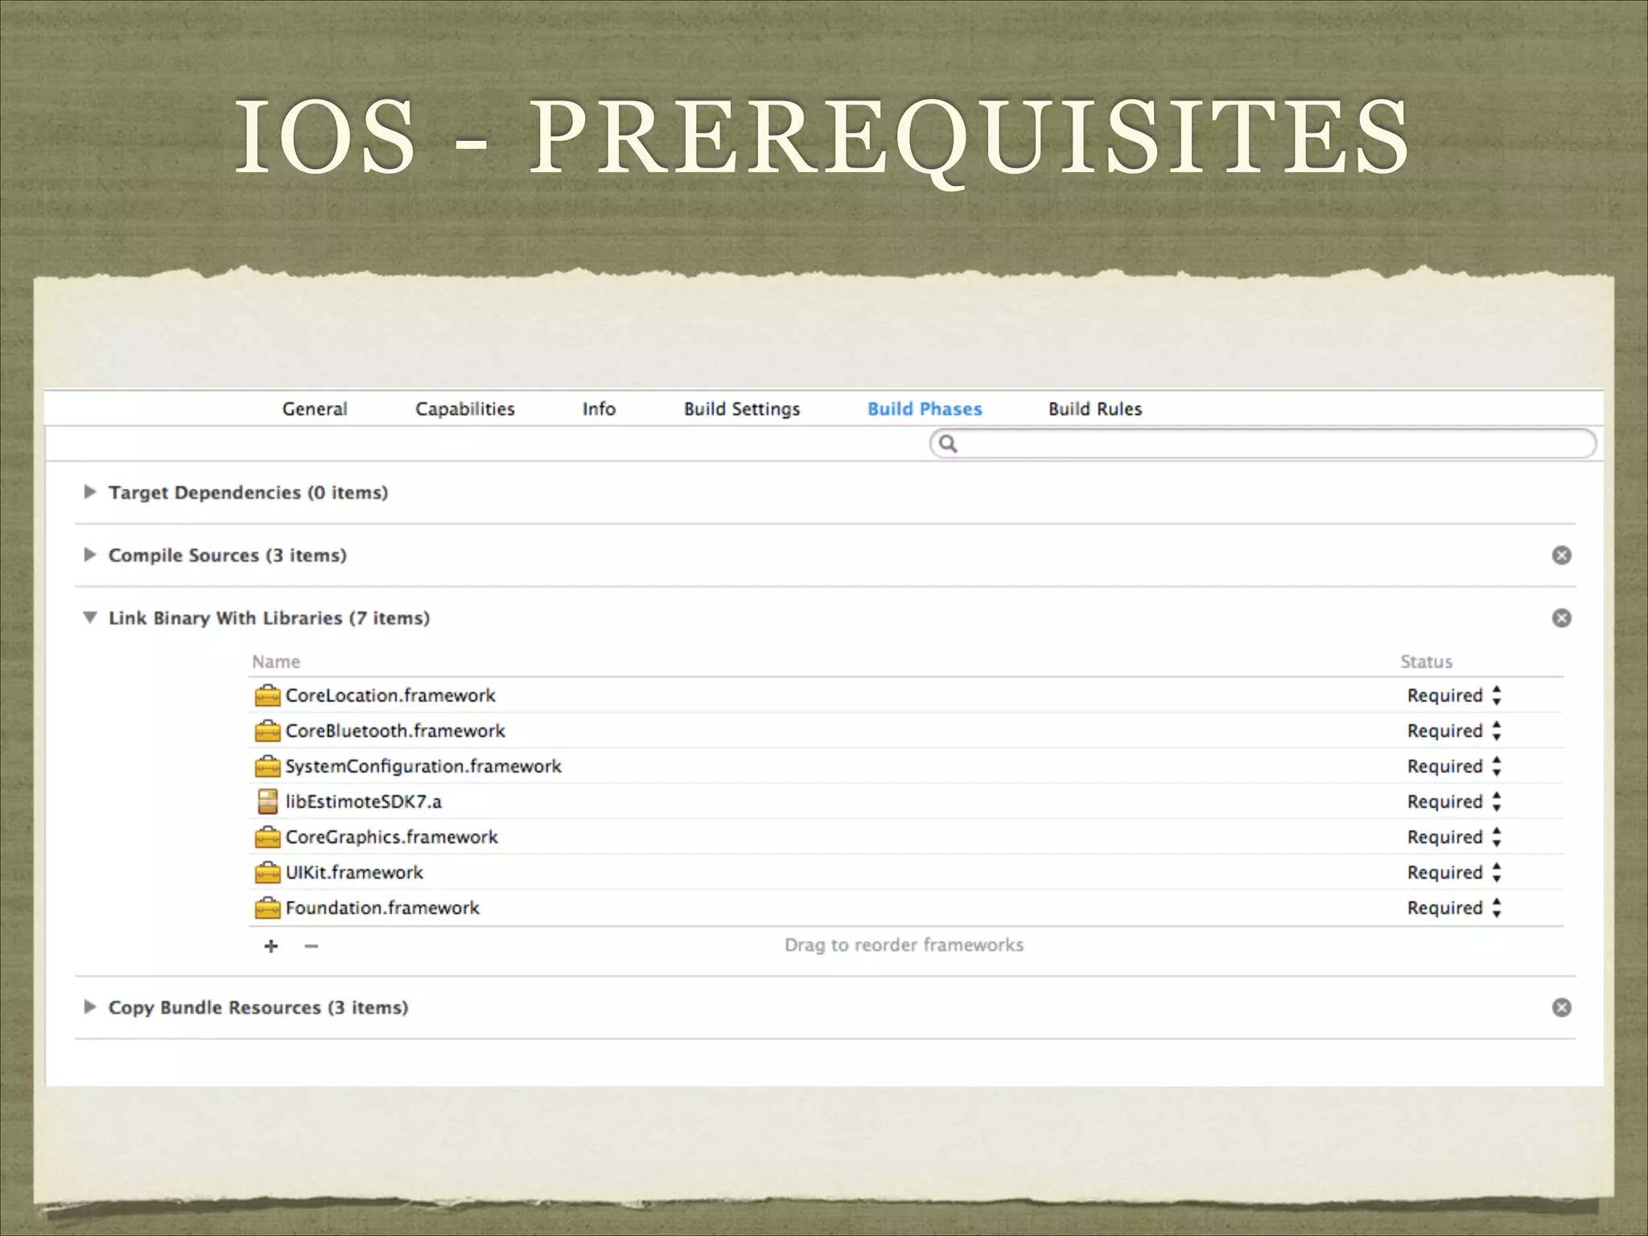Click the libEstimoteSDK7.a library icon
The height and width of the screenshot is (1236, 1648).
267,801
